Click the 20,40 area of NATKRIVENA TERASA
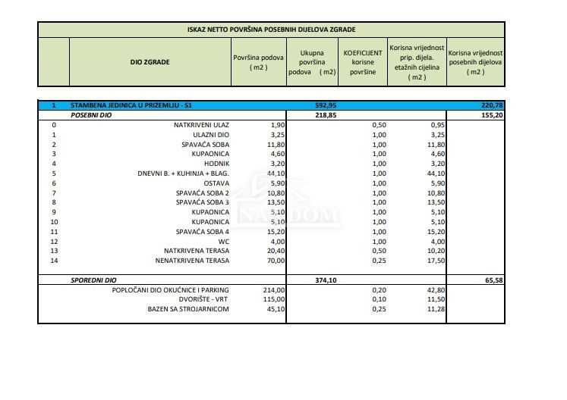Screen dimensions: 567x400 [276, 251]
